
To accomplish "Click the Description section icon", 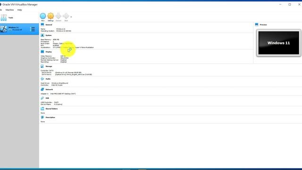I will (42, 118).
